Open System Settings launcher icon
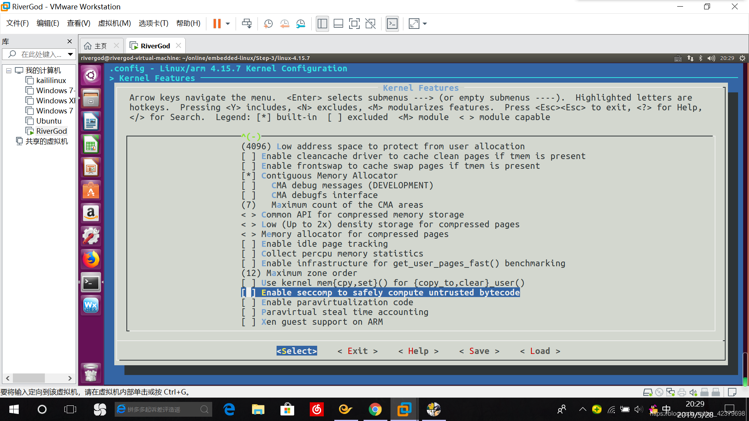The height and width of the screenshot is (421, 749). [91, 236]
